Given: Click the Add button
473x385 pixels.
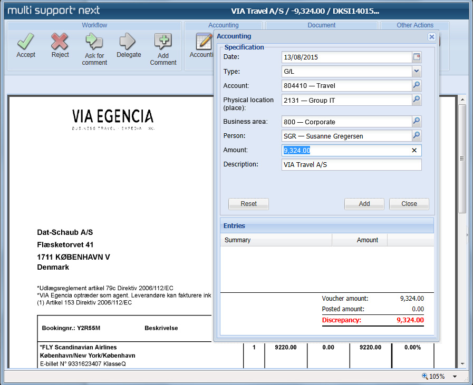Looking at the screenshot, I should pyautogui.click(x=364, y=204).
